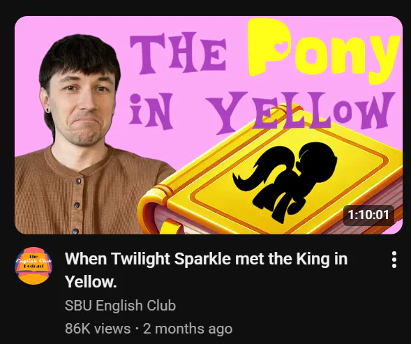This screenshot has width=411, height=344.
Task: Click the 1:10:01 duration badge
Action: coord(368,215)
